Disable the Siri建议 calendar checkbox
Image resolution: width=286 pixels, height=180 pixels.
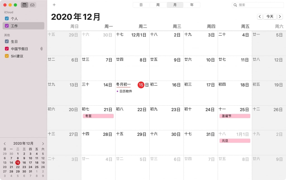7,56
